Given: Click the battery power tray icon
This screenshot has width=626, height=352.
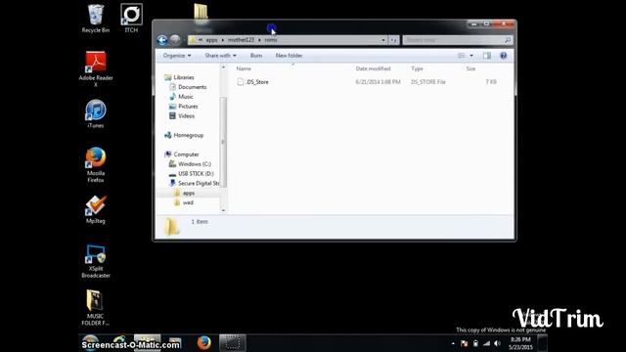Looking at the screenshot, I should pyautogui.click(x=475, y=343).
